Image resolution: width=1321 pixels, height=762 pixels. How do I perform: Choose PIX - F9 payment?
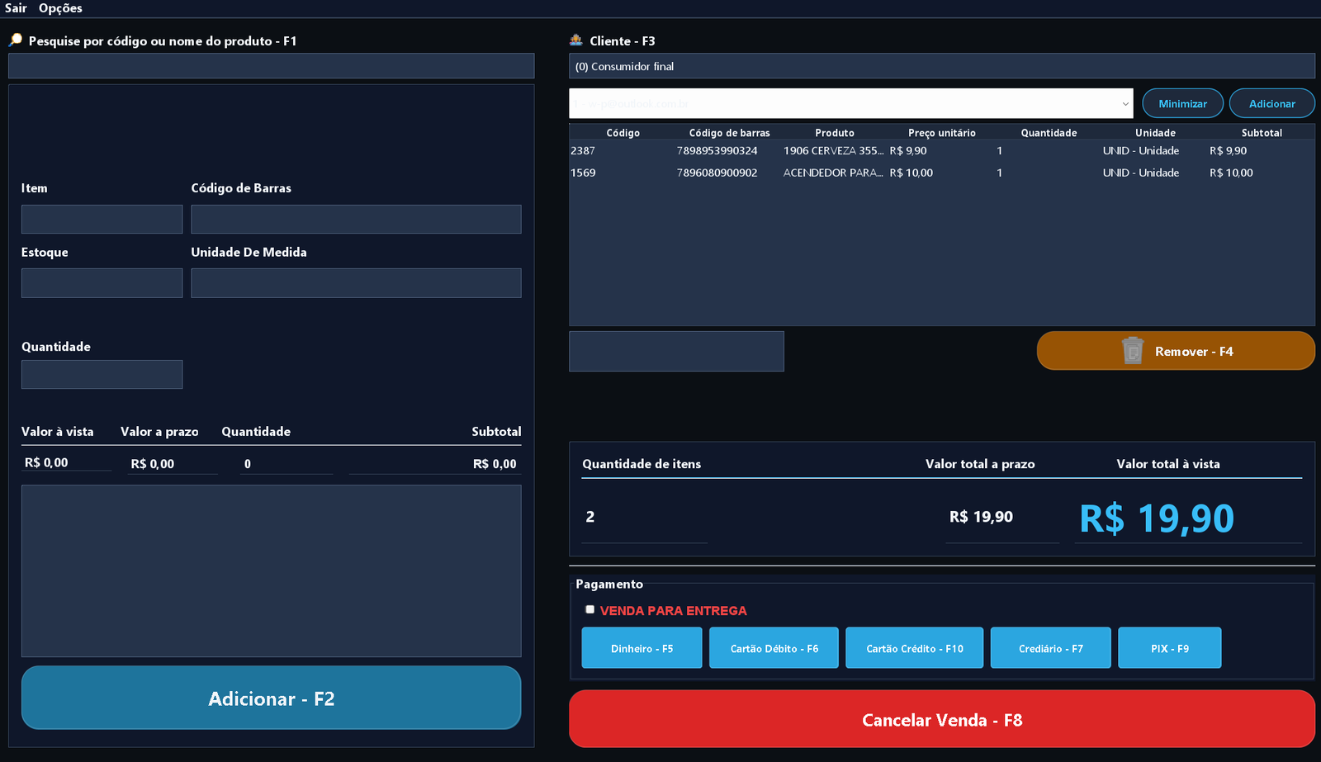point(1169,648)
